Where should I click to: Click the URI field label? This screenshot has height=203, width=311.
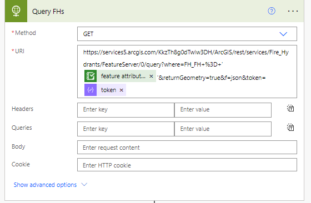[19, 51]
